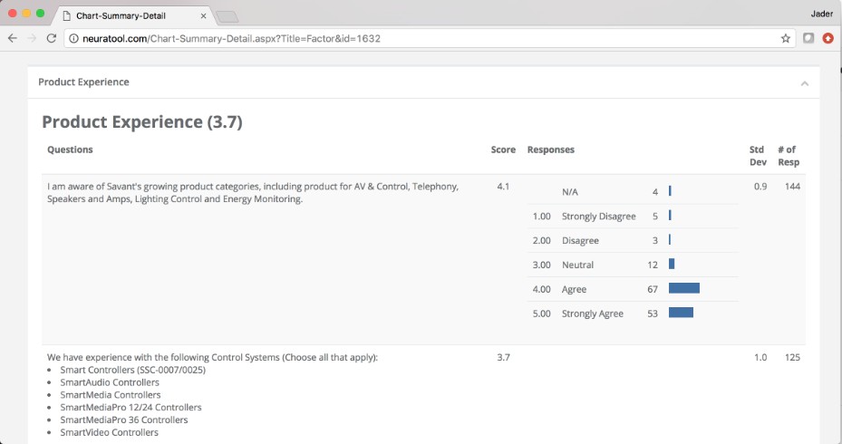Open the gray extension icon in toolbar
The image size is (842, 444).
[808, 38]
